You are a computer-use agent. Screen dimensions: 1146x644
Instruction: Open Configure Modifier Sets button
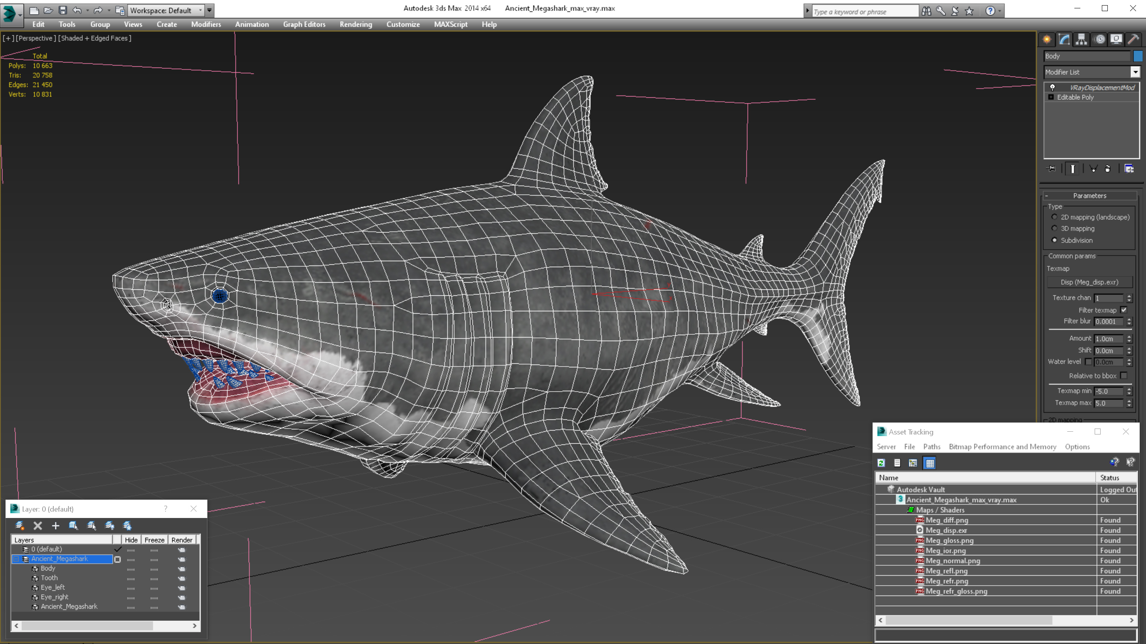coord(1129,169)
